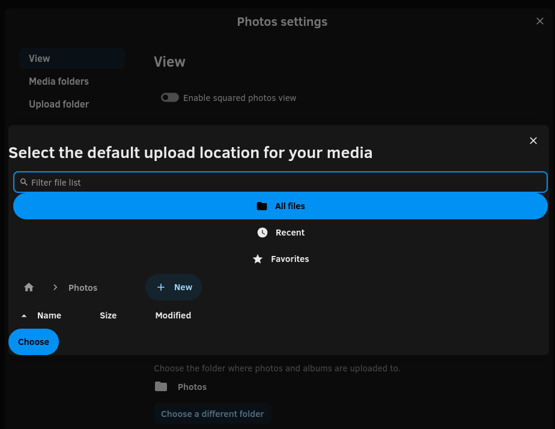Sort files by the Size column
The height and width of the screenshot is (429, 555).
(108, 315)
